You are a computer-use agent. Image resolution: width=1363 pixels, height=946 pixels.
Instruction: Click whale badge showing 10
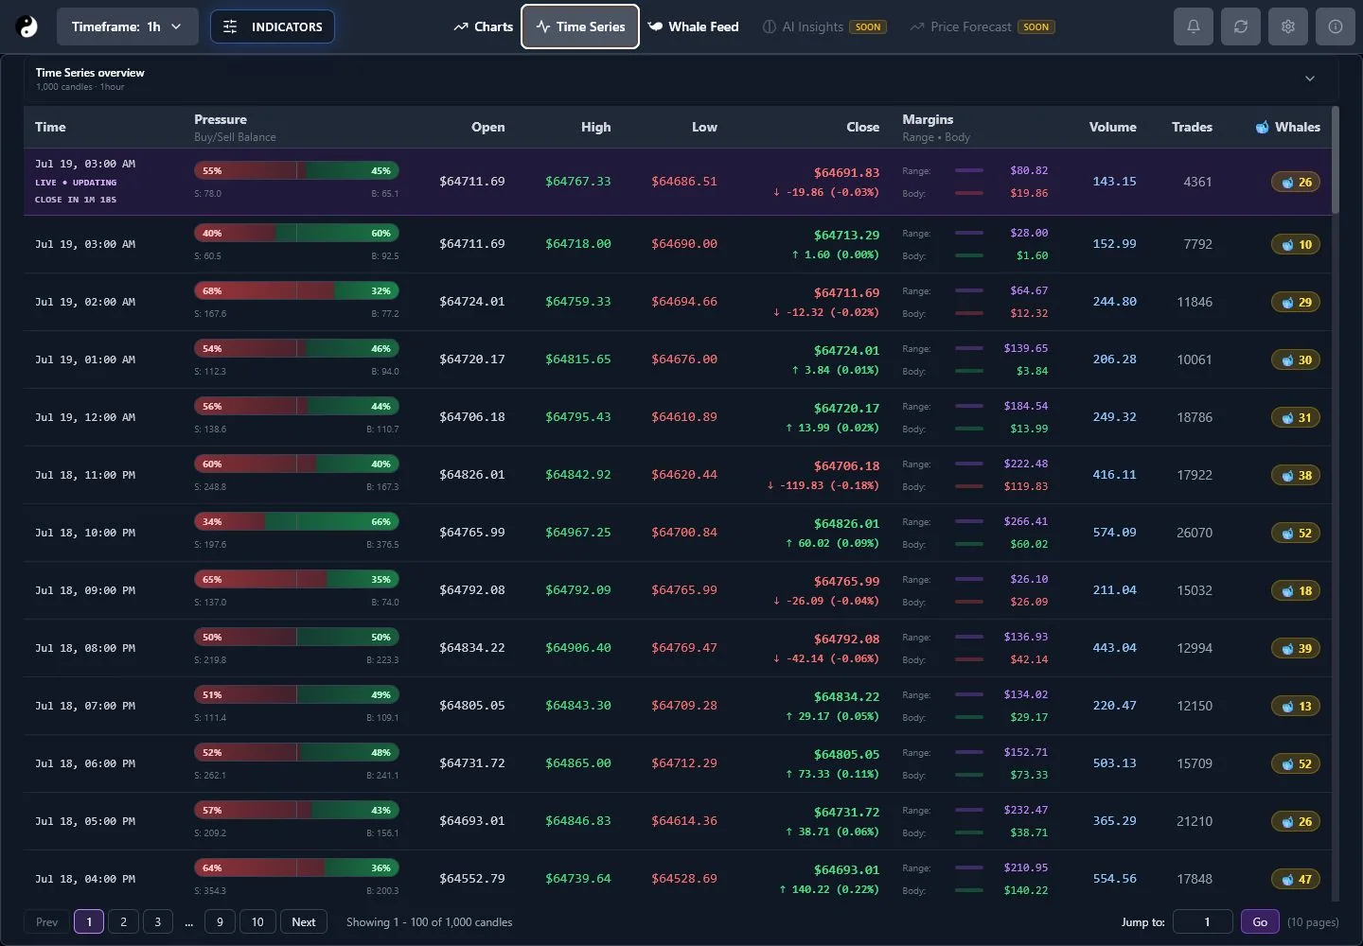1296,244
